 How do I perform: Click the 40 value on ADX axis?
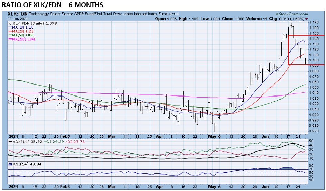(312, 145)
